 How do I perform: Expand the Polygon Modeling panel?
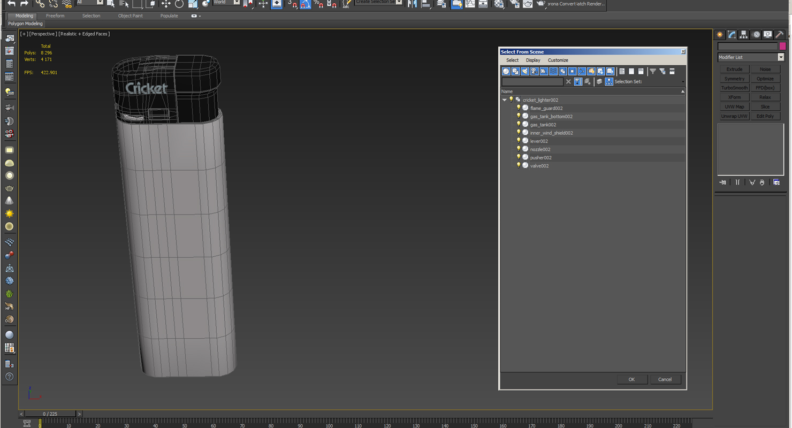coord(25,24)
